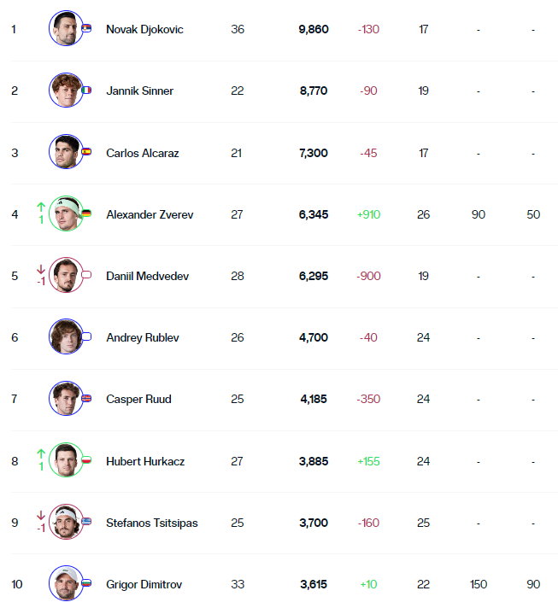Click Stefanos Tsitsipas's Greek flag icon

(x=86, y=521)
